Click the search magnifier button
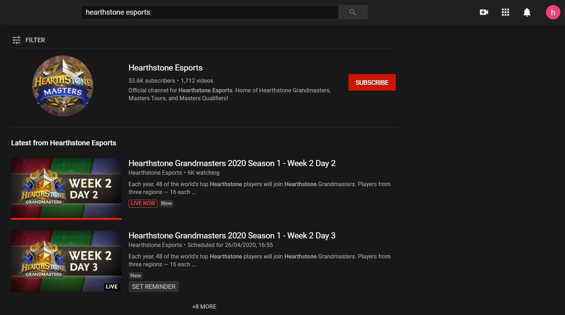 pyautogui.click(x=353, y=12)
